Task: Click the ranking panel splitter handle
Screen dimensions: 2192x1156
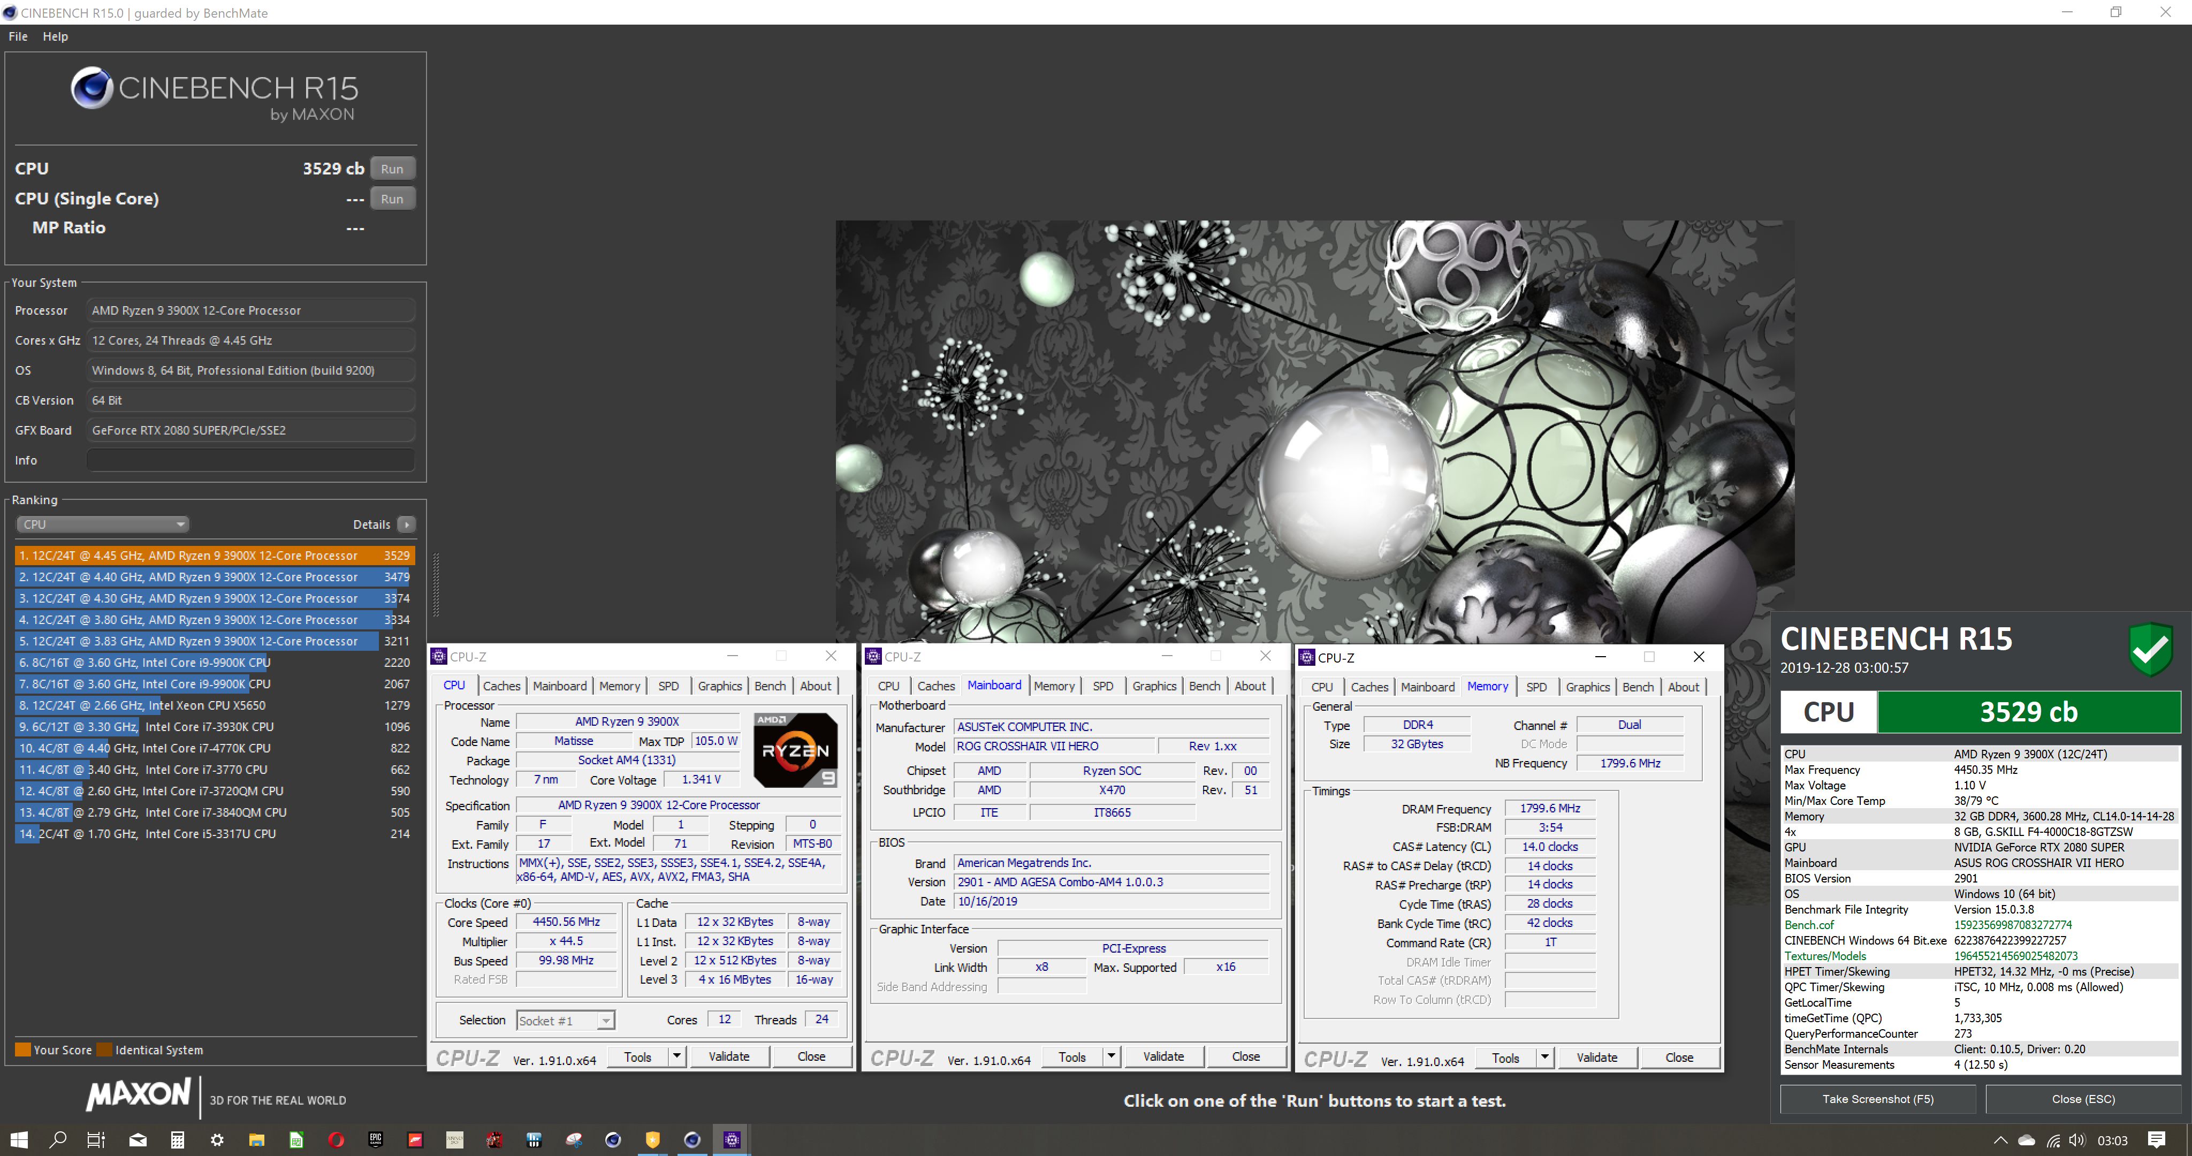Action: [436, 585]
